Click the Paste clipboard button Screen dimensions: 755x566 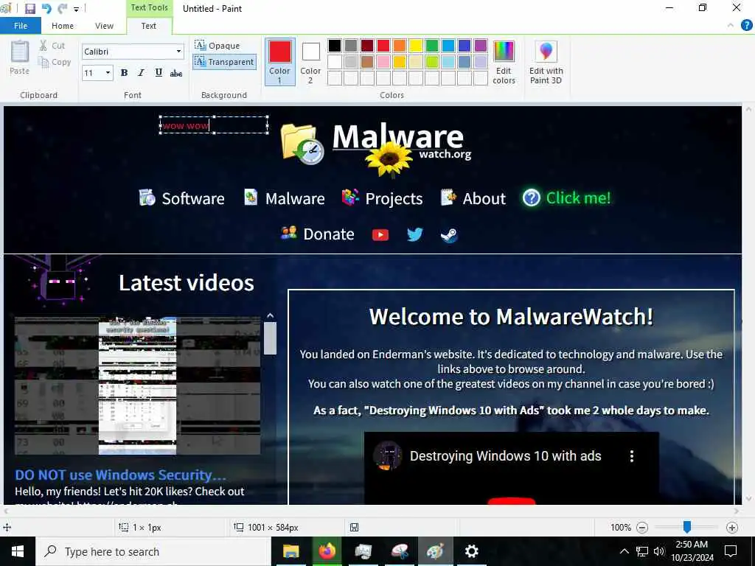click(20, 57)
